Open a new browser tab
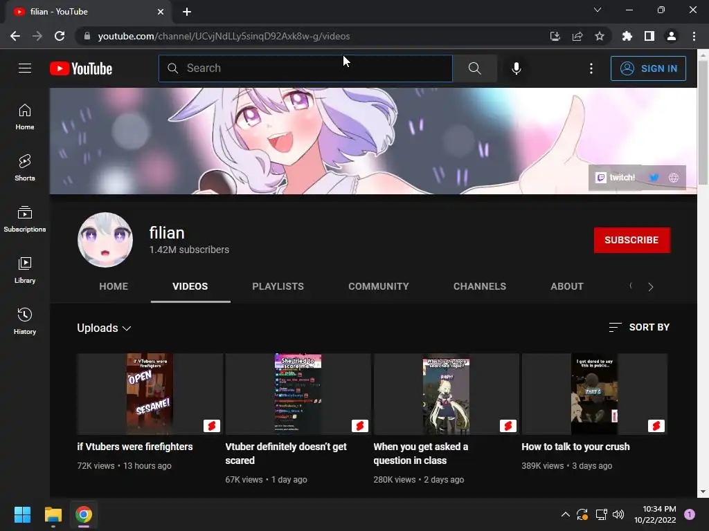 click(187, 12)
